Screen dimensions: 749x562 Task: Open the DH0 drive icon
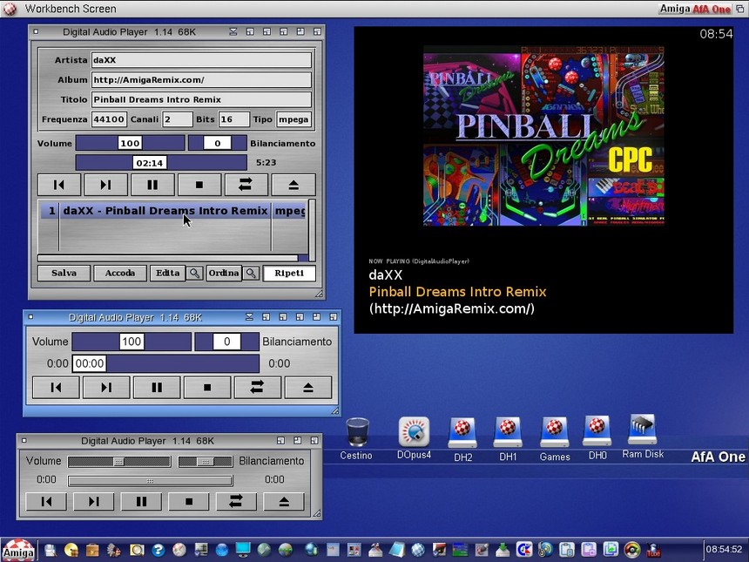[x=597, y=432]
